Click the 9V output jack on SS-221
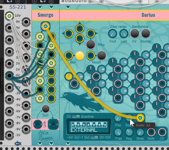Viewport: 169px width, 150px height. 26,22
